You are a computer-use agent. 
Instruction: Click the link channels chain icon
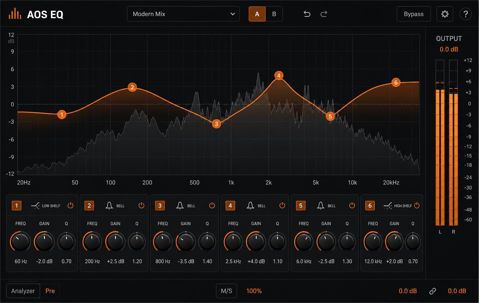point(432,291)
